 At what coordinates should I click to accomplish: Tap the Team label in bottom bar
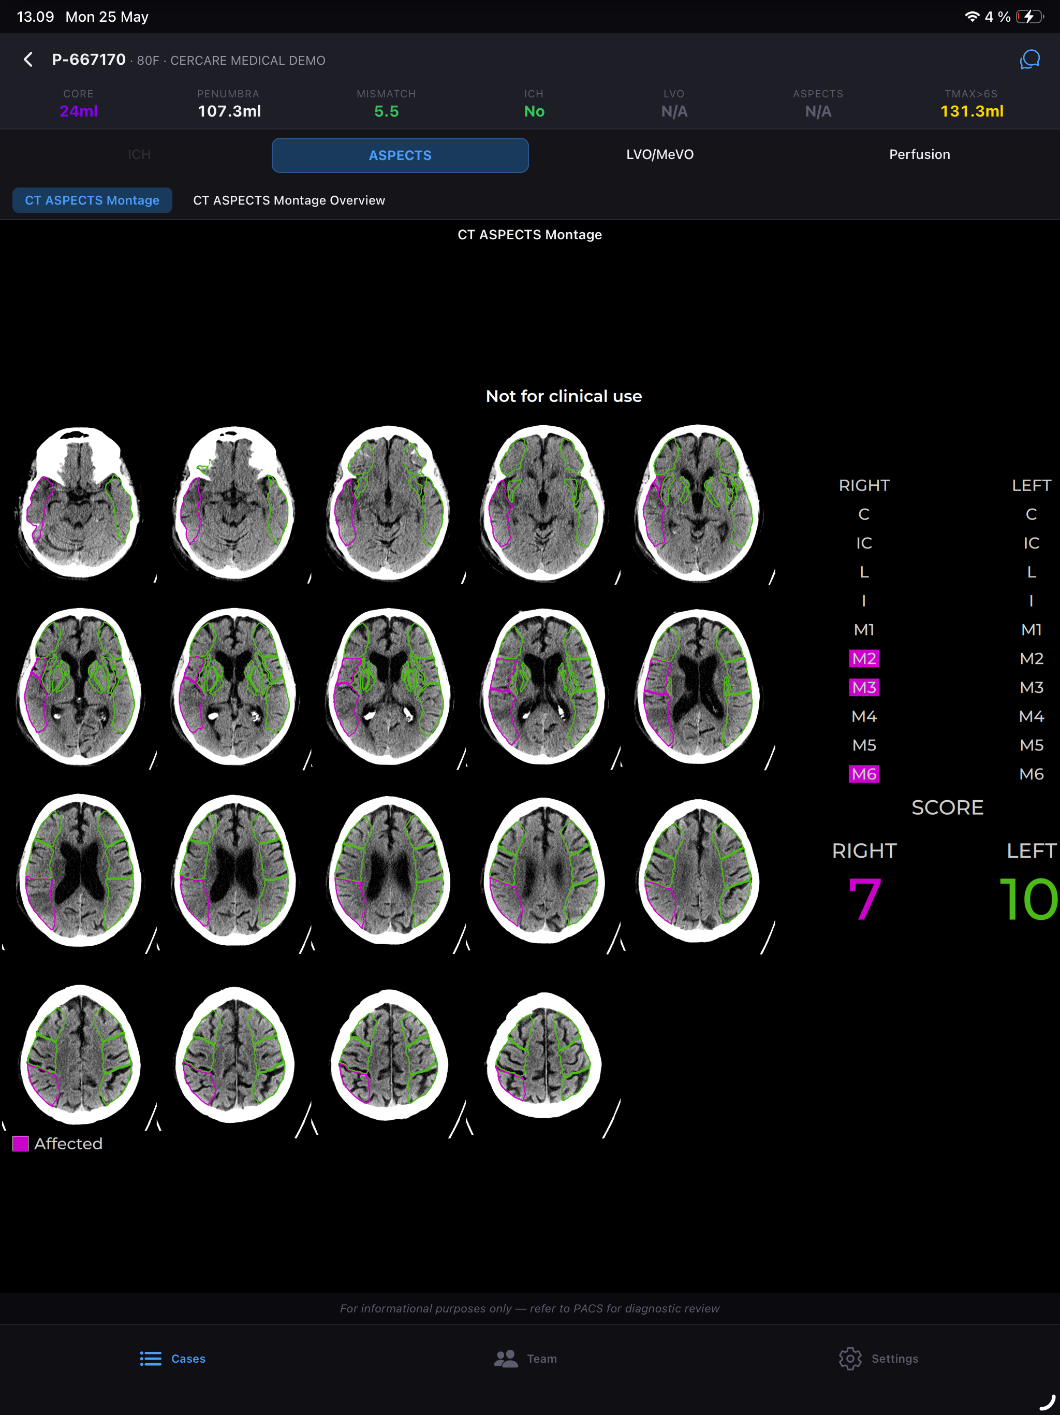(x=541, y=1359)
